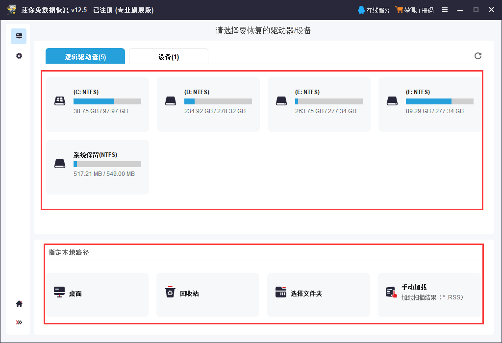Click the (D: NTFS) drive label

tap(197, 92)
